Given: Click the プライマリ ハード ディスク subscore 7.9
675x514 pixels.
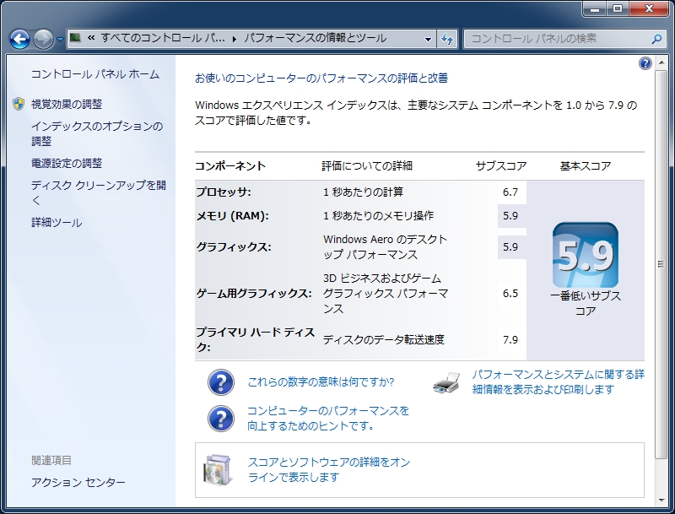Looking at the screenshot, I should 510,340.
